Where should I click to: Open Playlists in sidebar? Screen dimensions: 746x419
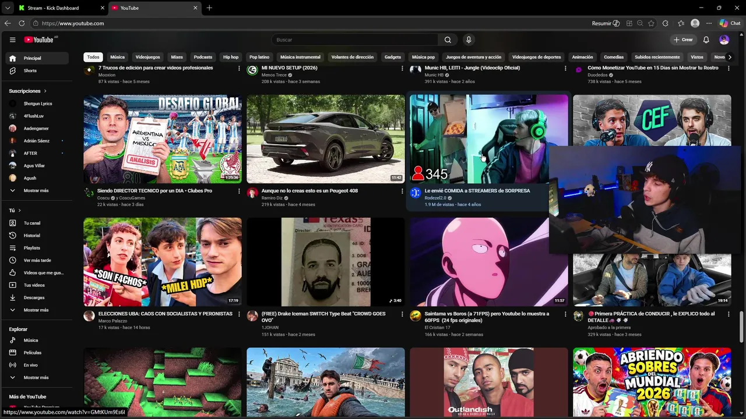pos(36,248)
